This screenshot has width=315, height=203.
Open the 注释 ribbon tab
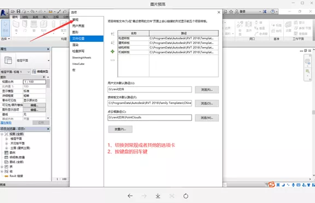point(56,17)
